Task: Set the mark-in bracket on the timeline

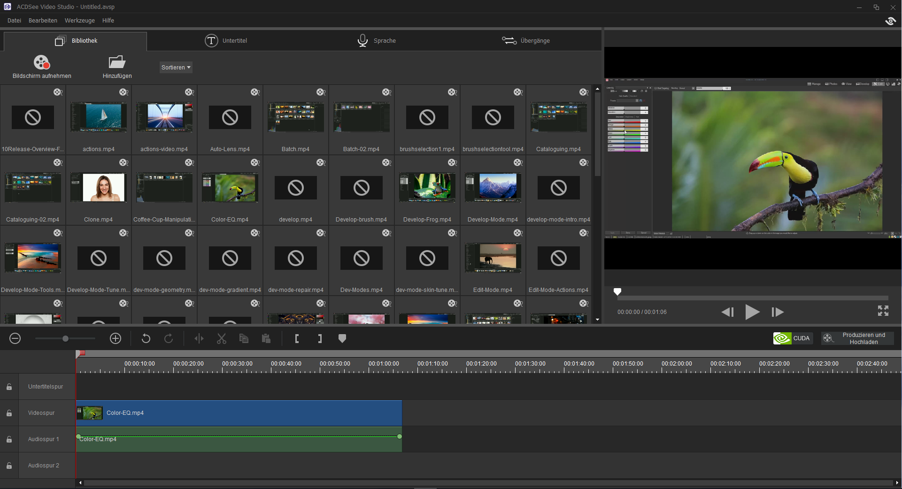Action: (x=297, y=338)
